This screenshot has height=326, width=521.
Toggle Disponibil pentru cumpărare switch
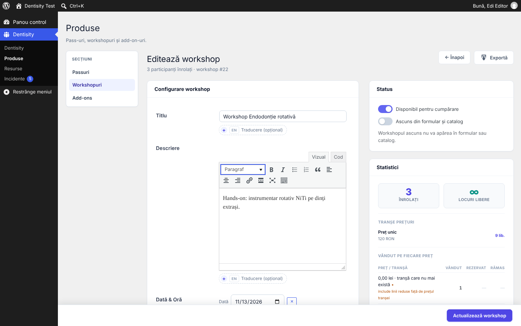point(385,109)
